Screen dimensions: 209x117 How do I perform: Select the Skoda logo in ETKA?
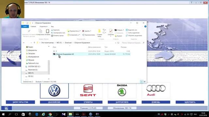click(122, 90)
